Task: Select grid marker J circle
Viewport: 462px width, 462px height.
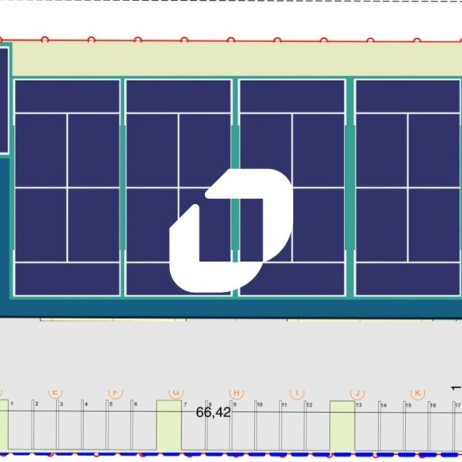Action: tap(357, 392)
